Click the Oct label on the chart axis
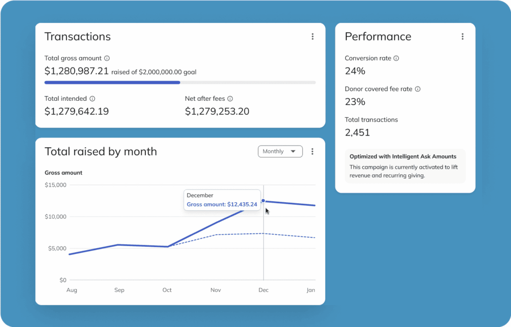 point(167,290)
